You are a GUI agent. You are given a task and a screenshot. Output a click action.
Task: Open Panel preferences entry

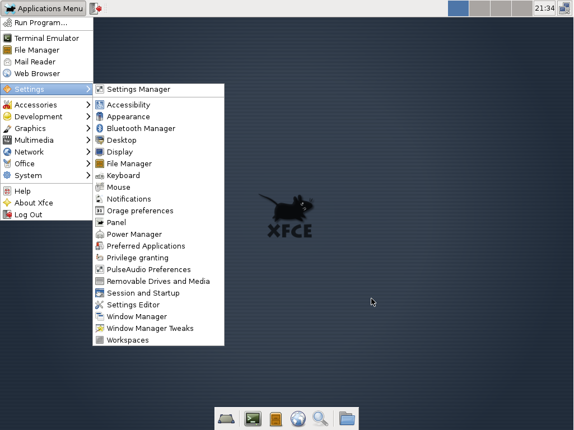(158, 222)
